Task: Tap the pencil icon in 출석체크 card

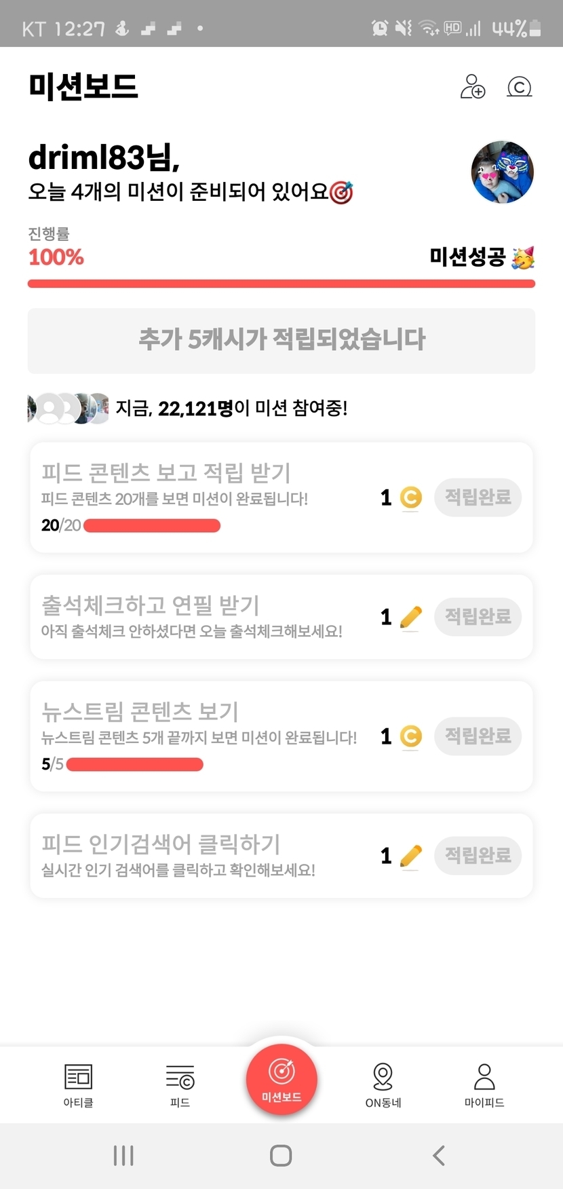Action: (x=410, y=617)
